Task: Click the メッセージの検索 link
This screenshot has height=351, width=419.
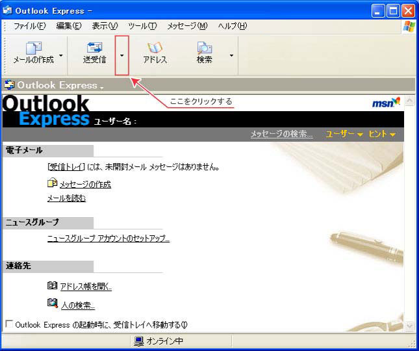Action: tap(281, 134)
